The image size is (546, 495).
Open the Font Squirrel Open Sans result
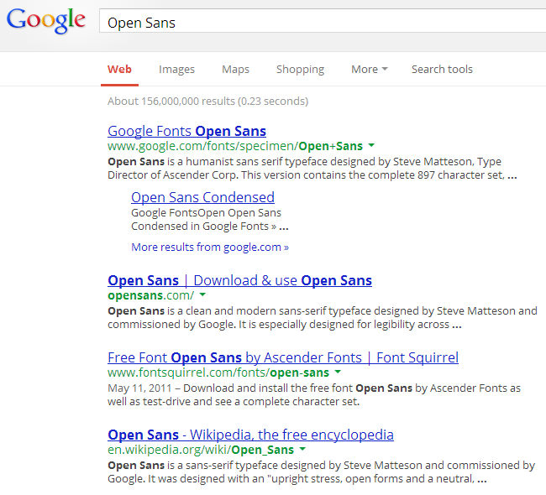point(283,358)
